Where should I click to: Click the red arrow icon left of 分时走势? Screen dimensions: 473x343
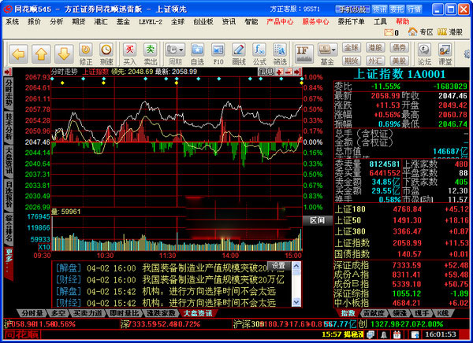(x=8, y=72)
